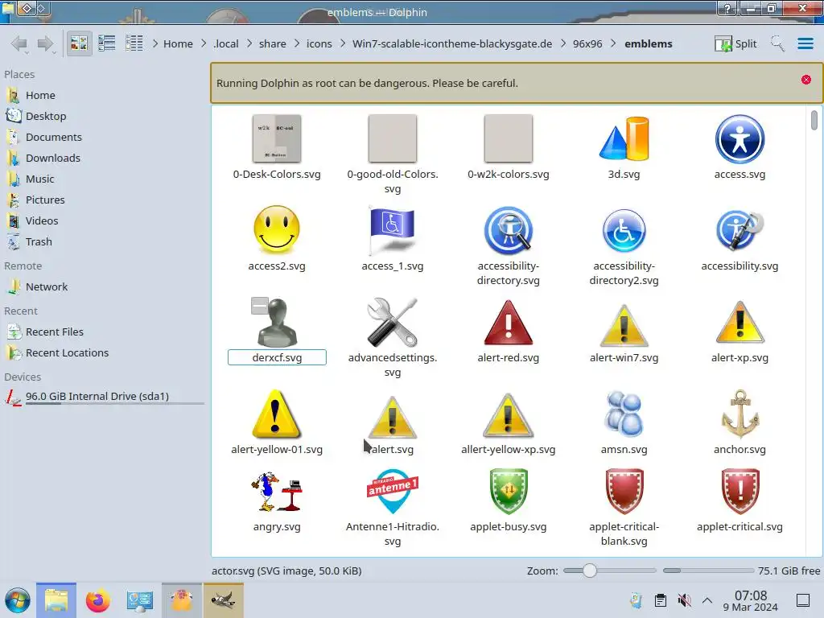Screen dimensions: 824x618
Task: Open Trash in Places panel
Action: [39, 242]
